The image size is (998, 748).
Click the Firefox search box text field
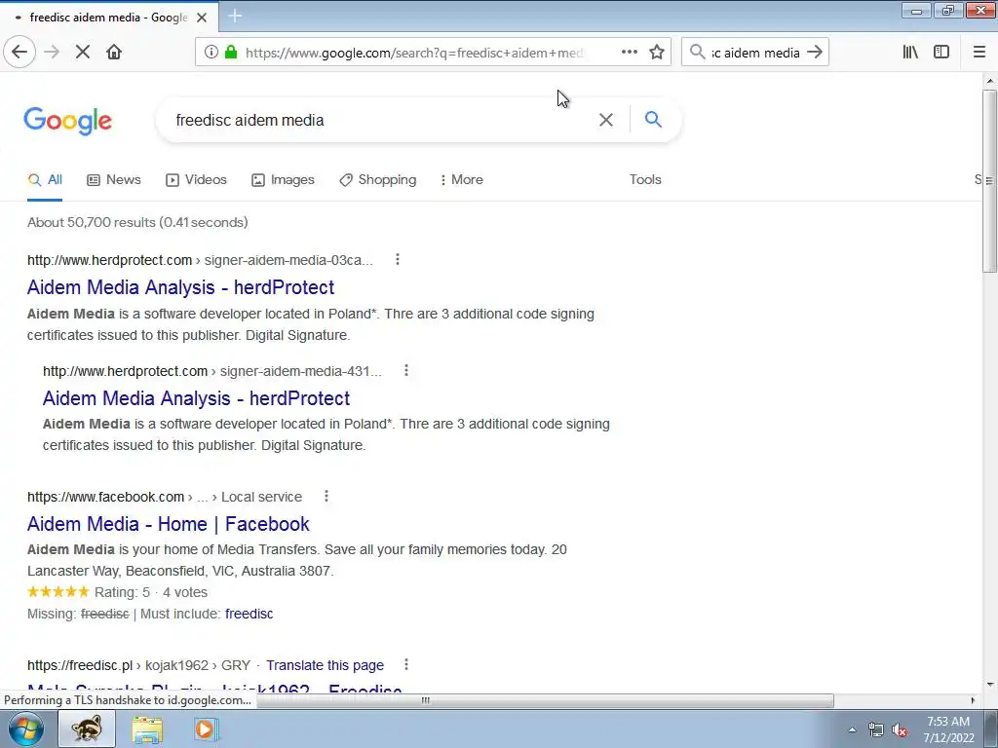(755, 53)
